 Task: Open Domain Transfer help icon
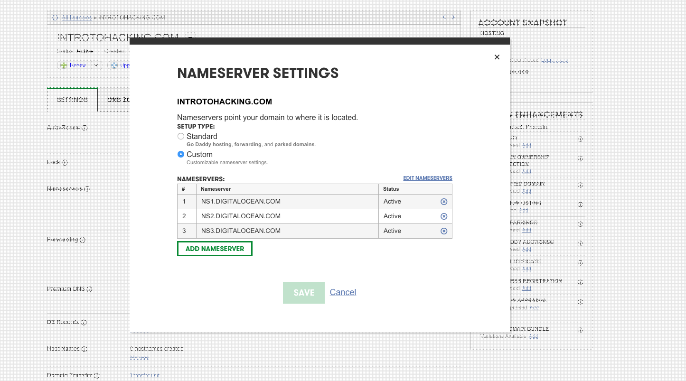(x=97, y=376)
